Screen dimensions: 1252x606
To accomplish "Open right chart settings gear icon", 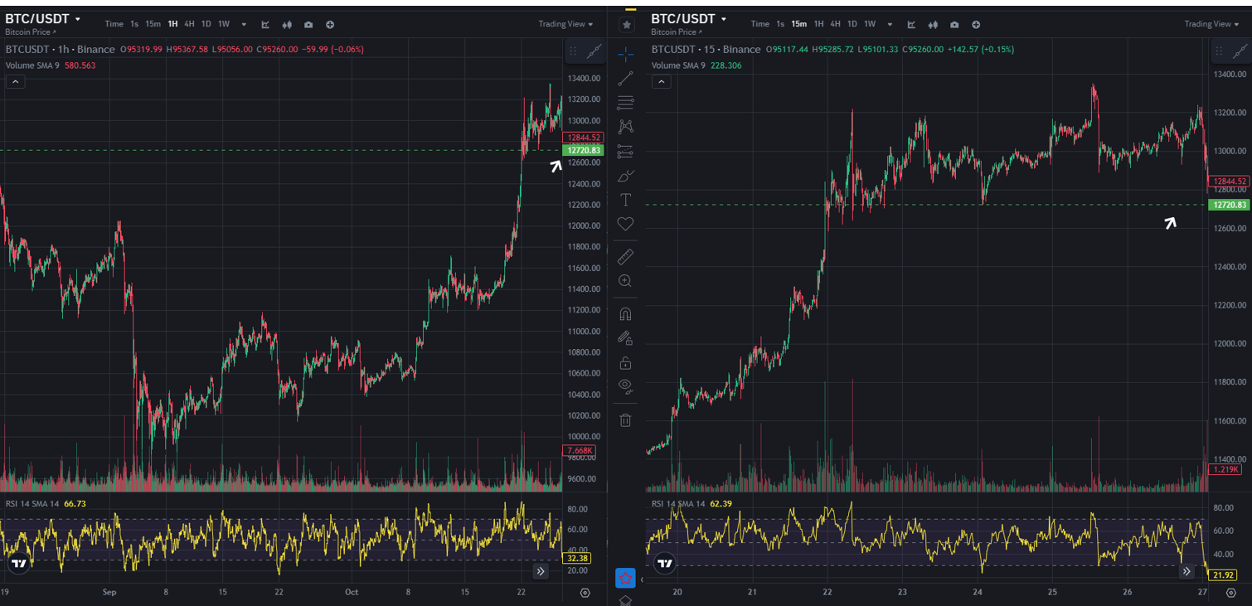I will (1231, 593).
